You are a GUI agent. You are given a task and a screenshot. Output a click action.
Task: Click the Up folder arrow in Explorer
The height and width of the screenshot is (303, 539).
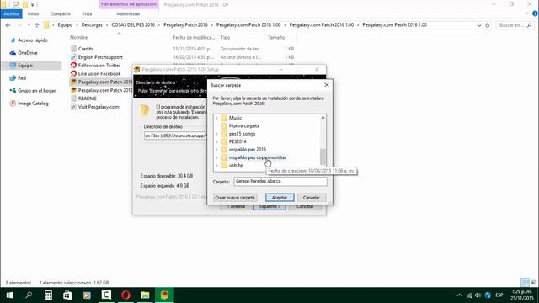point(37,25)
